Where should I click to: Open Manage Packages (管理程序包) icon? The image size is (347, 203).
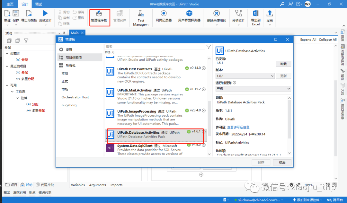point(99,13)
